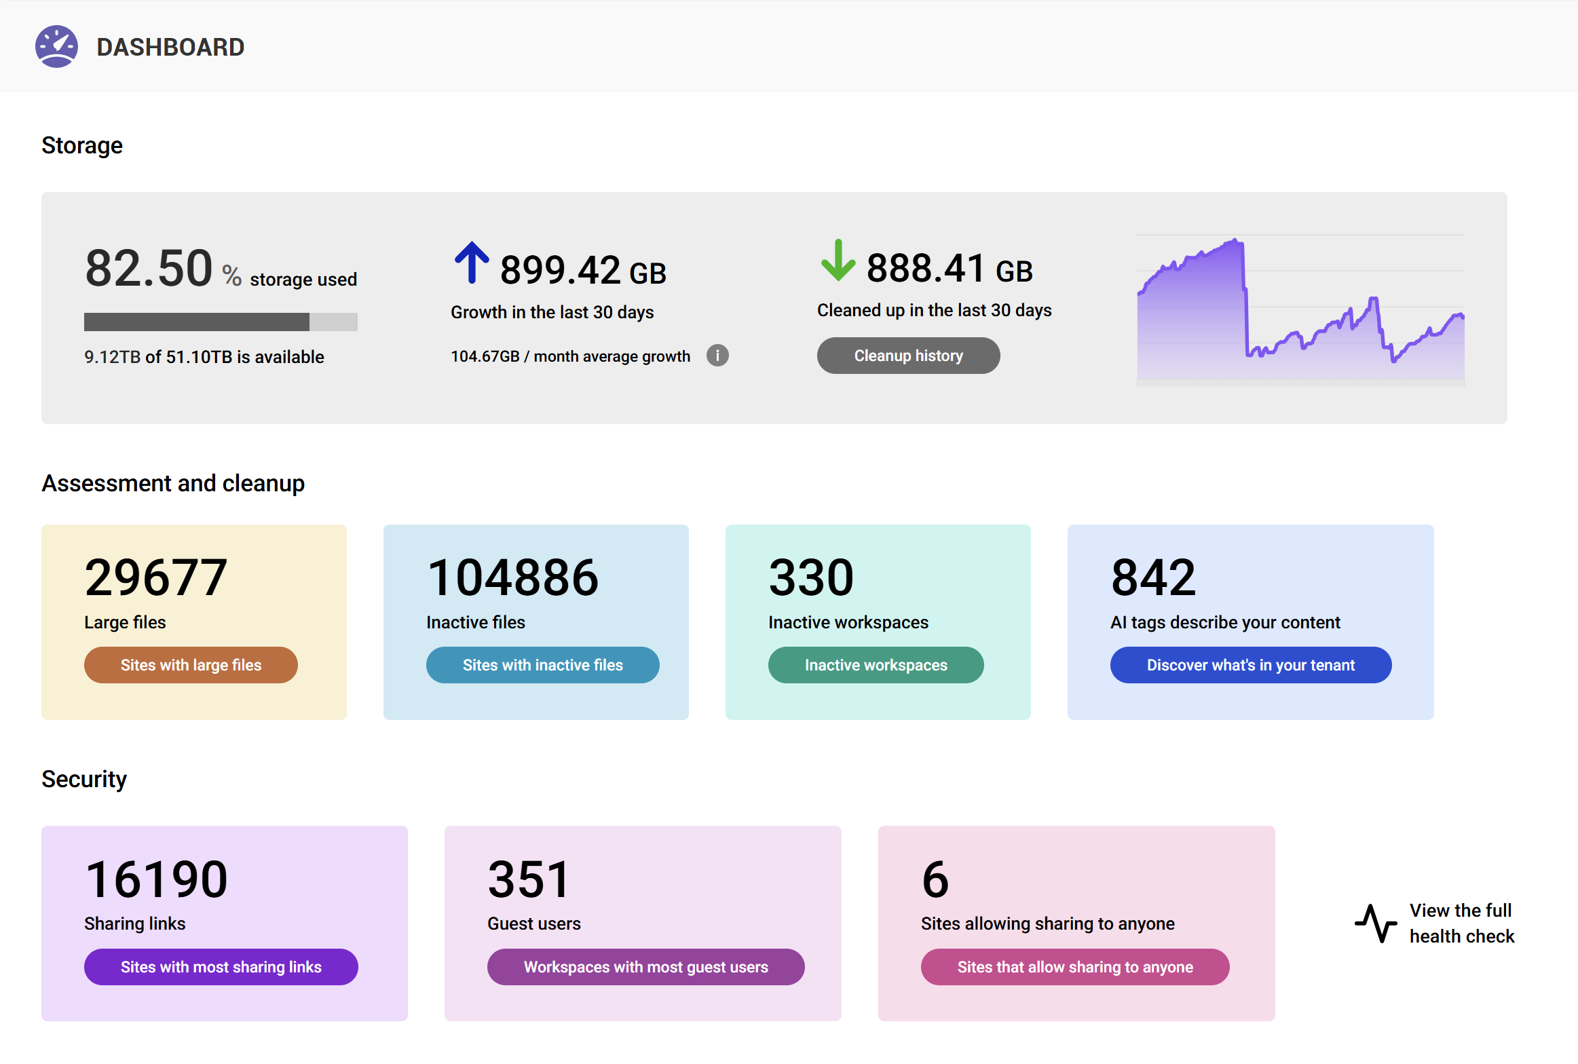1578x1064 pixels.
Task: Click the Inactive workspaces button
Action: click(876, 665)
